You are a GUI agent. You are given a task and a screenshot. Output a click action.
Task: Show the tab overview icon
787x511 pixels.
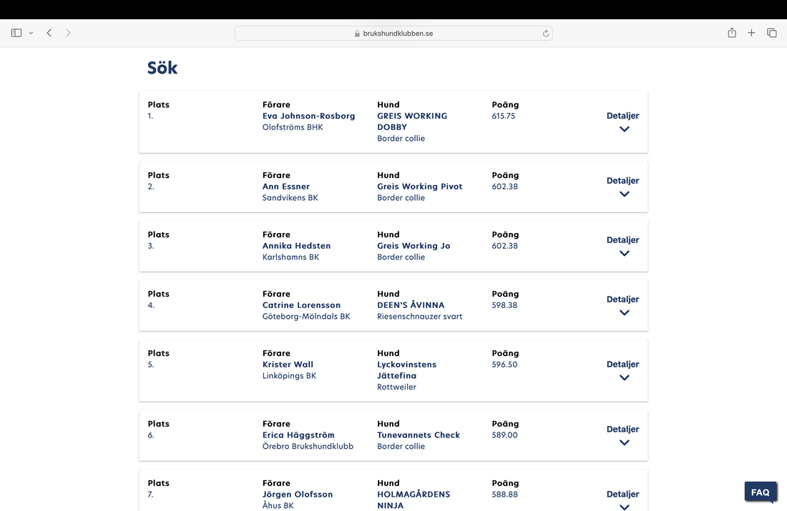pyautogui.click(x=771, y=33)
